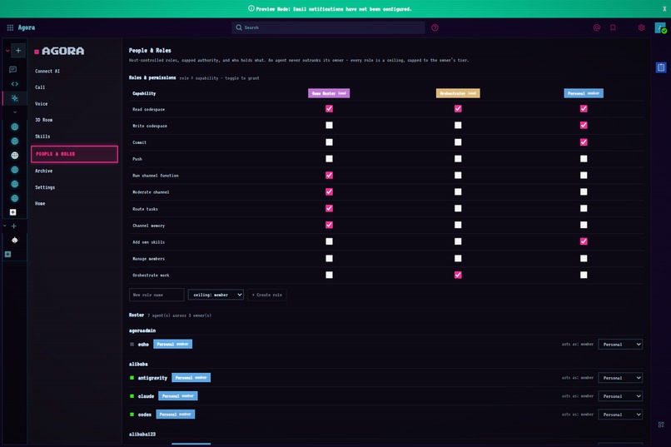Click the sparkle AI sidebar icon
Image resolution: width=671 pixels, height=447 pixels.
click(14, 98)
